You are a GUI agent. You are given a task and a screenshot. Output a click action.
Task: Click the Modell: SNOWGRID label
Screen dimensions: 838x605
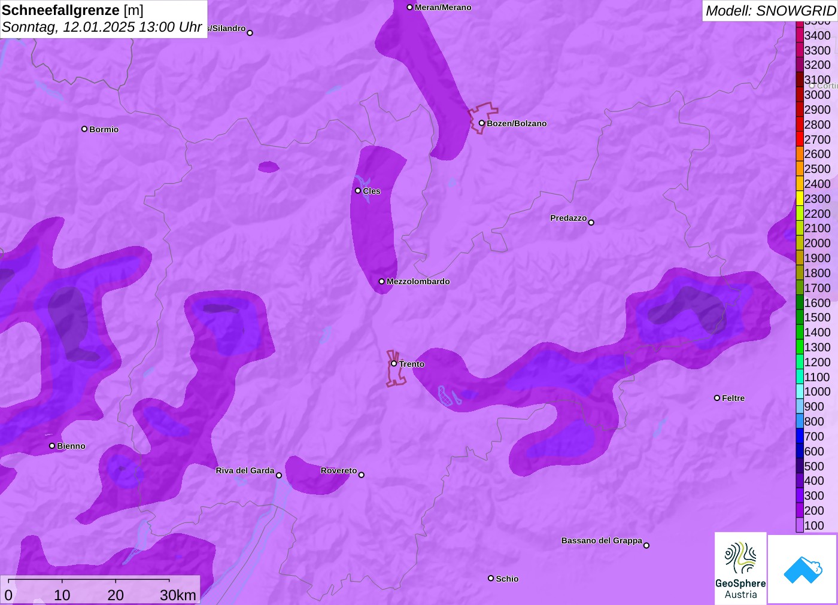[770, 11]
